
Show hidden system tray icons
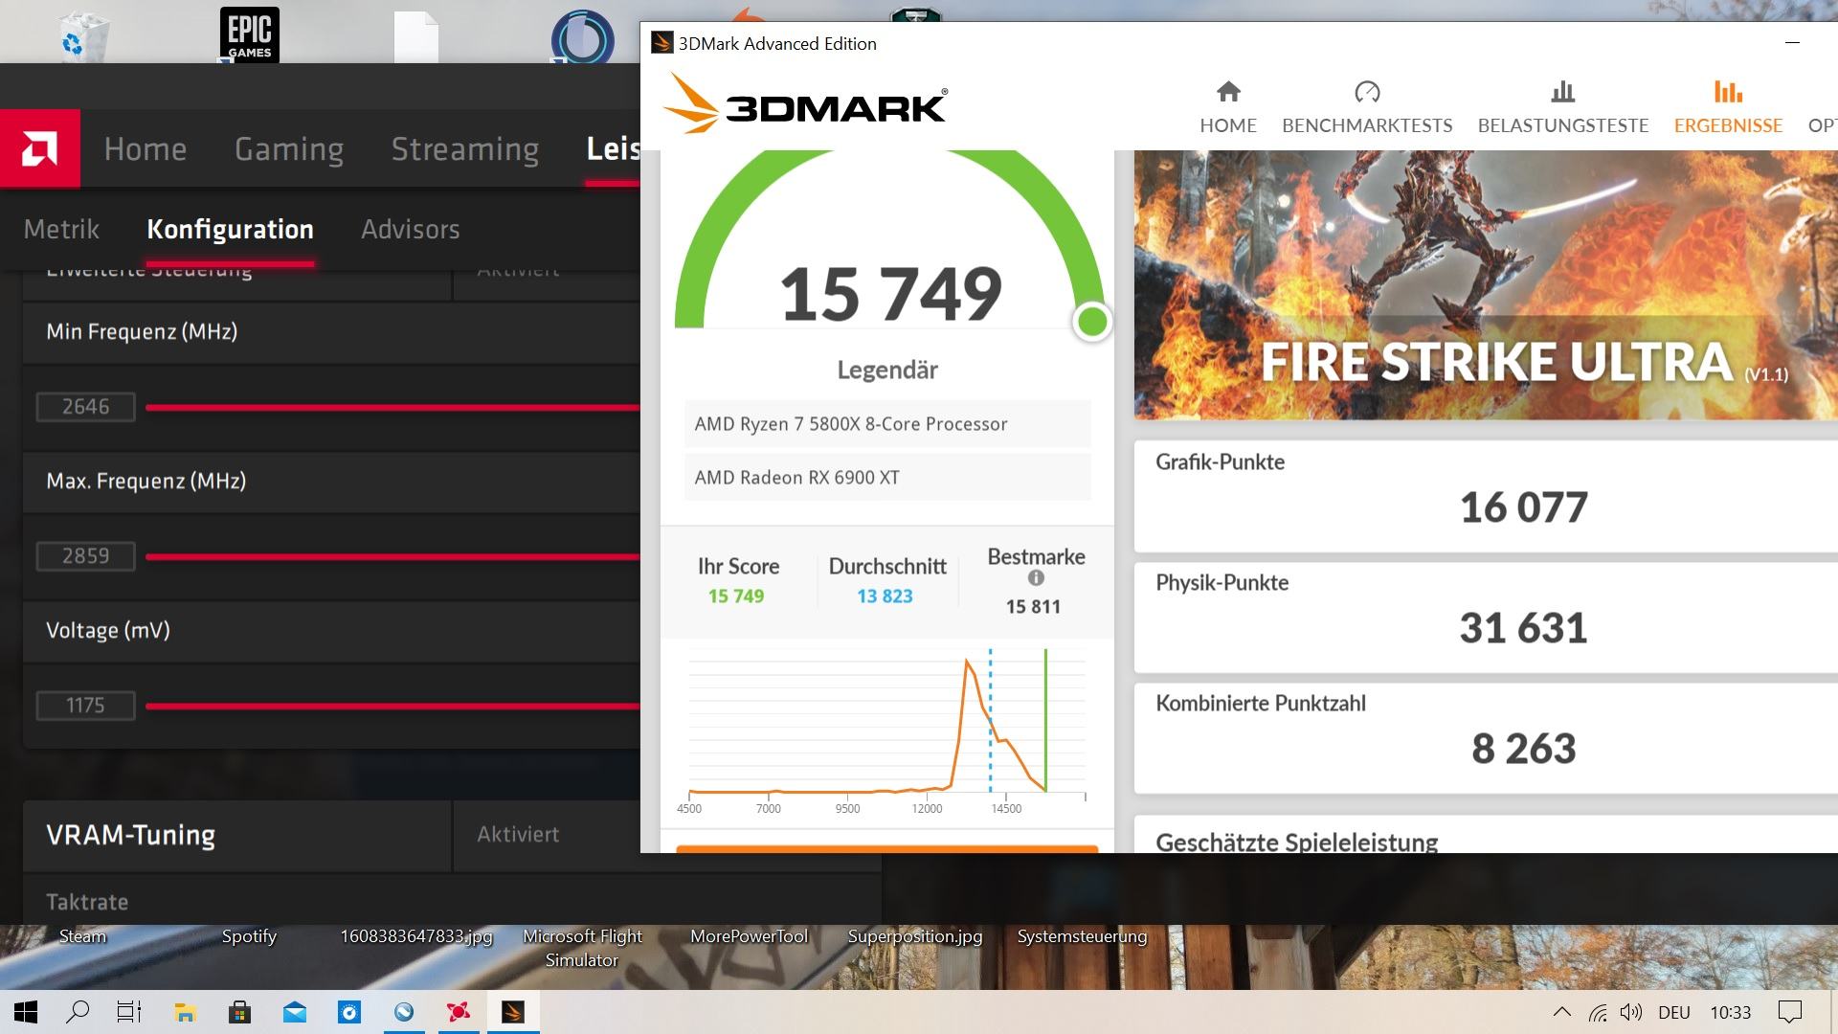(1561, 1012)
